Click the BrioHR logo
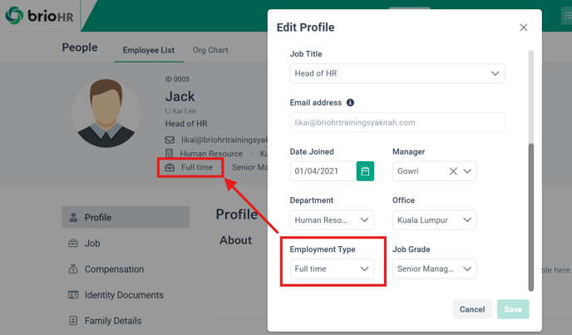The image size is (572, 335). pyautogui.click(x=39, y=16)
